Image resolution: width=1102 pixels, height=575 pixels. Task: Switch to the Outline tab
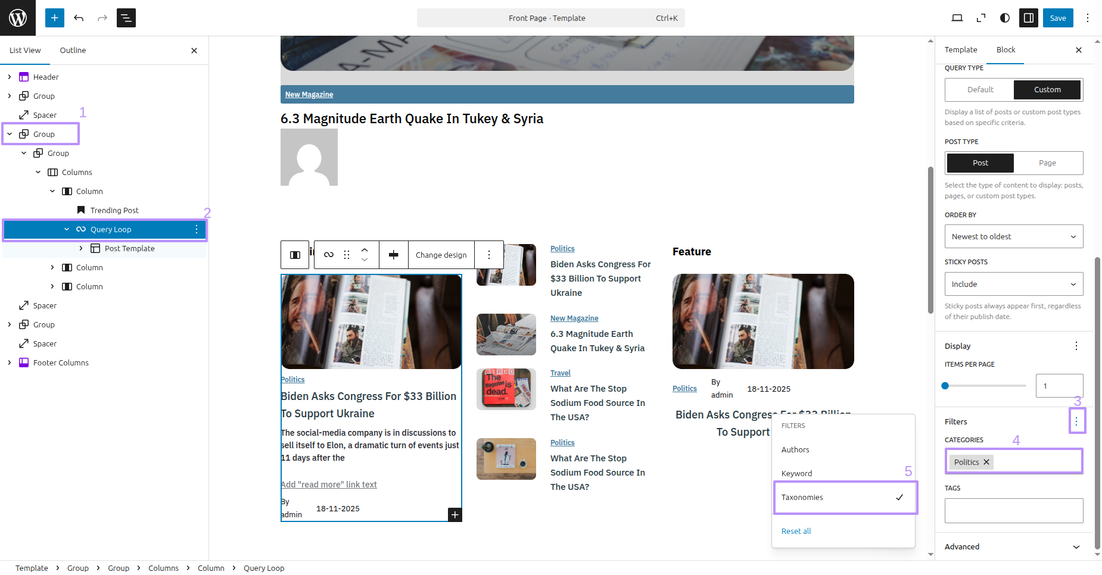pyautogui.click(x=73, y=51)
